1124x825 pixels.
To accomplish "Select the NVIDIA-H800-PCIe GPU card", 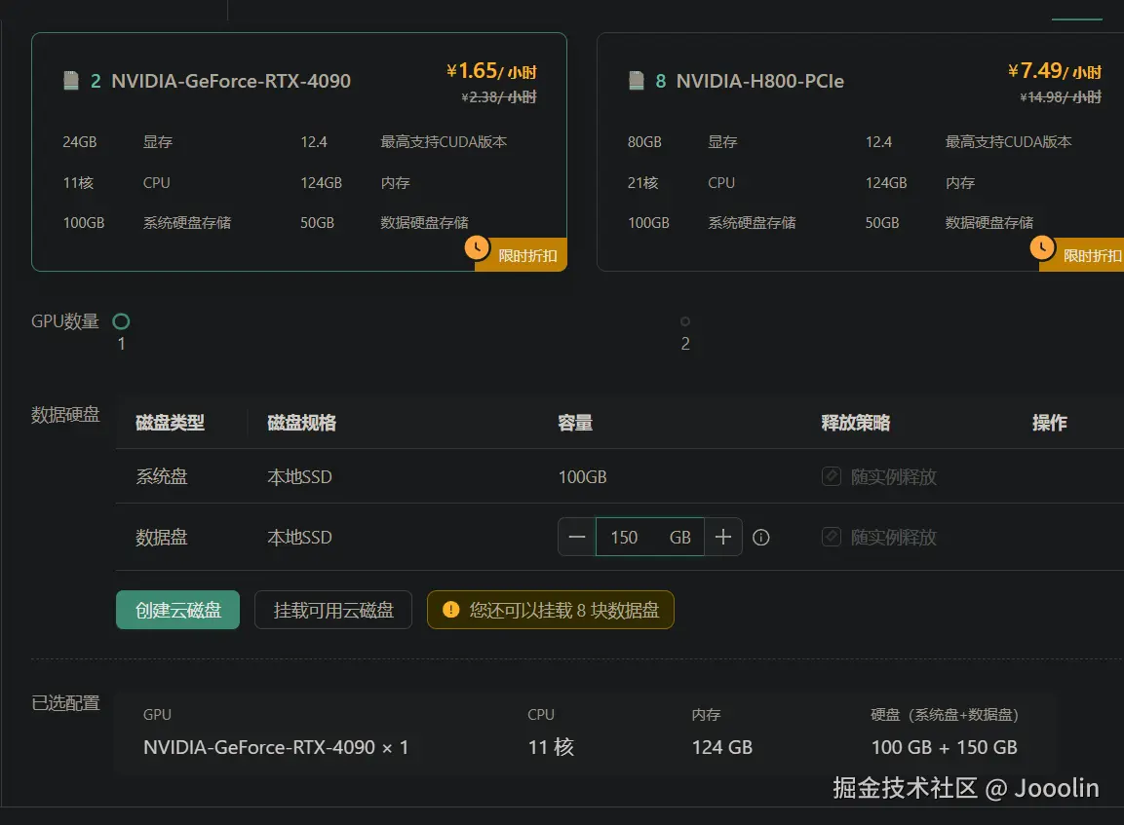I will click(x=860, y=152).
